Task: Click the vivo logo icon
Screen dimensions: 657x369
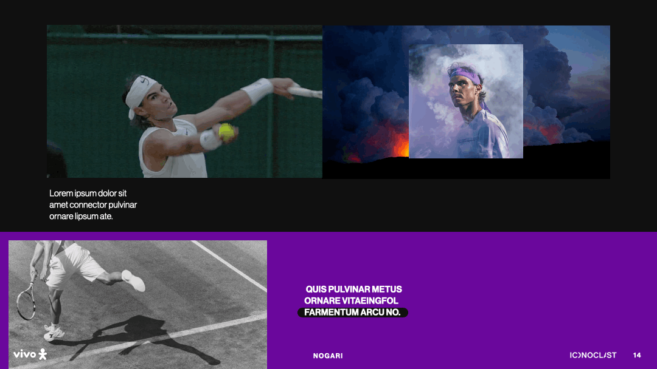Action: [x=30, y=354]
